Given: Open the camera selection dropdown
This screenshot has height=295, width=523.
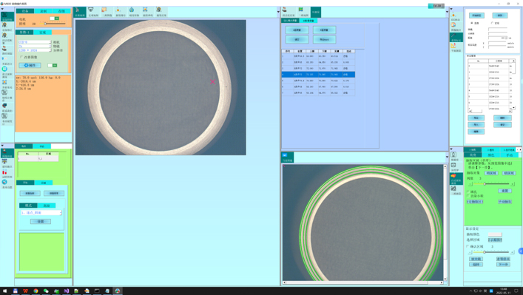Looking at the screenshot, I should click(x=35, y=42).
